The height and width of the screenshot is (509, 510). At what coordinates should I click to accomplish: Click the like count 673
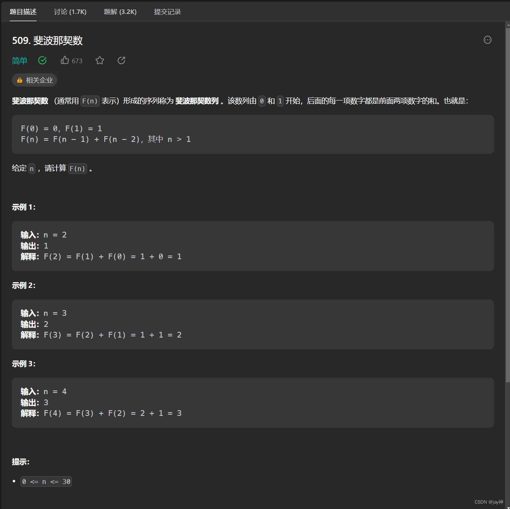click(x=77, y=61)
